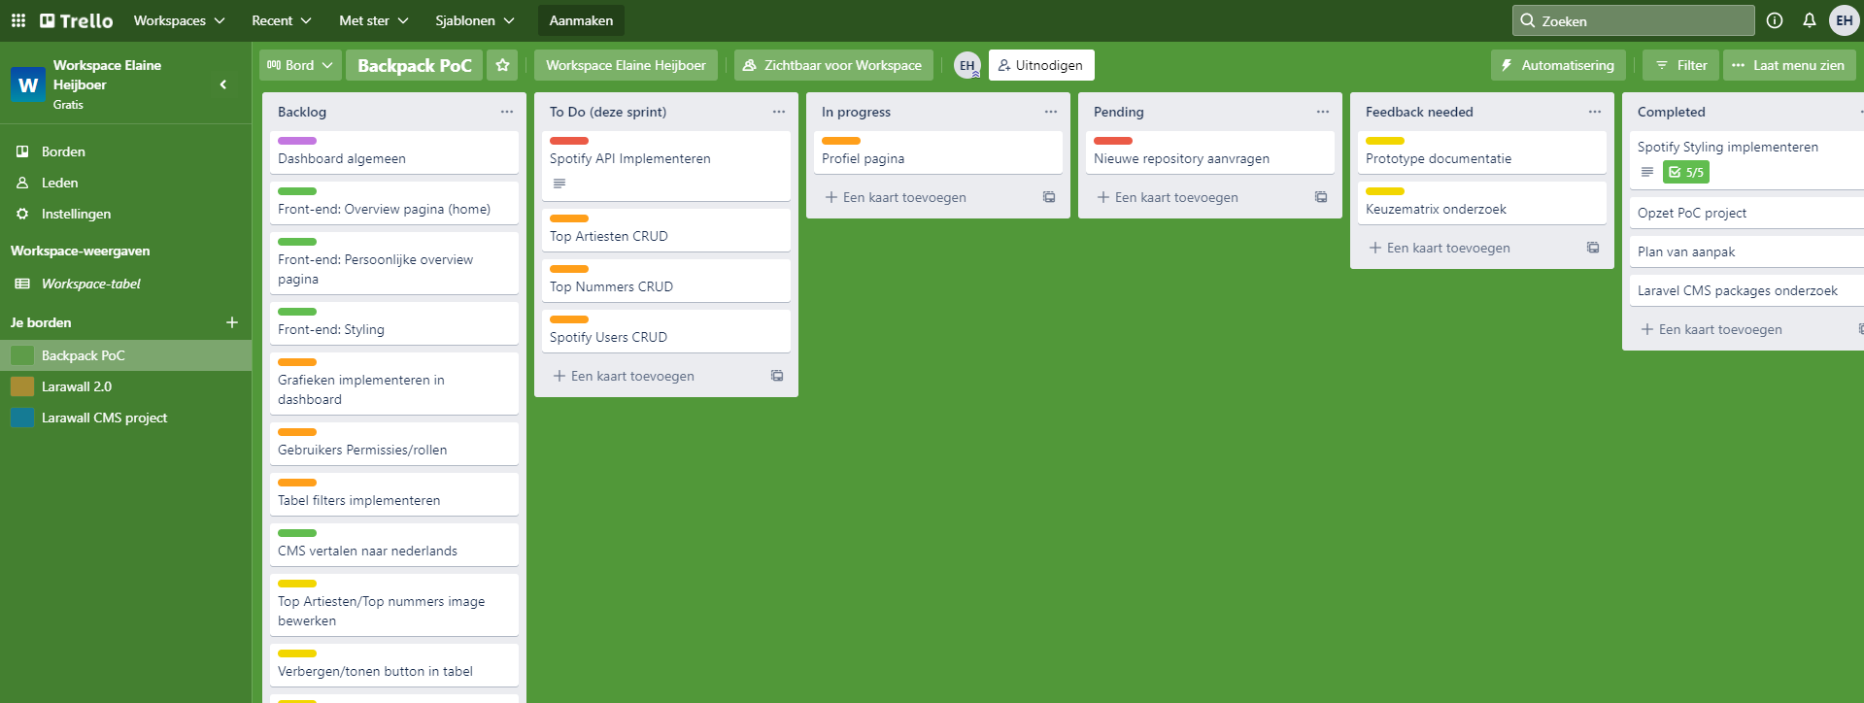Open the information icon in the header
The width and height of the screenshot is (1864, 703).
[x=1775, y=20]
